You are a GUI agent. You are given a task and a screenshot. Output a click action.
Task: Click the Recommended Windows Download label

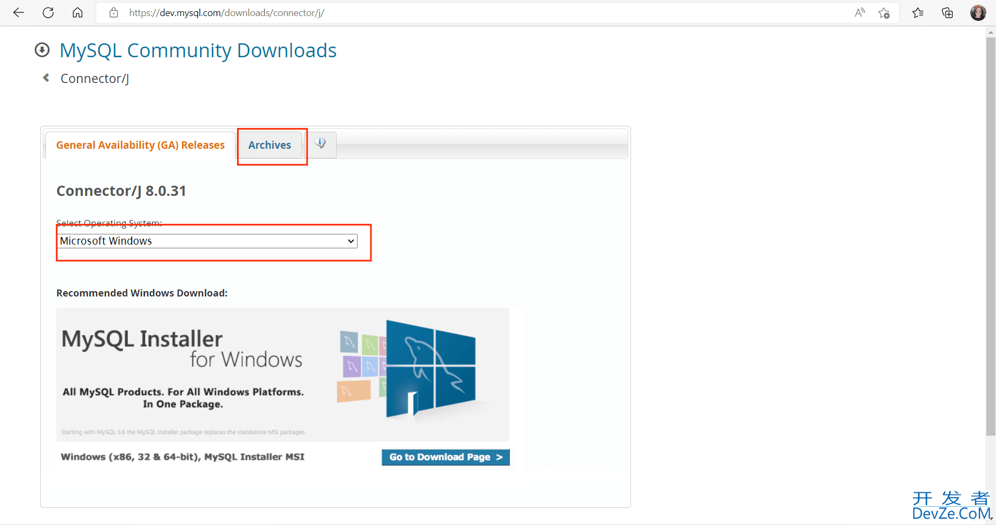[142, 293]
